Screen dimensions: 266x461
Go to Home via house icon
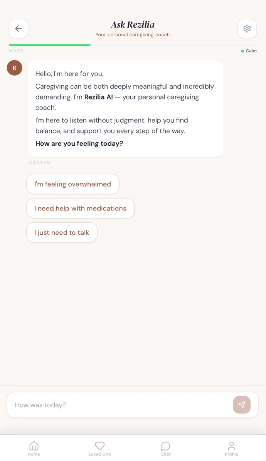34,446
